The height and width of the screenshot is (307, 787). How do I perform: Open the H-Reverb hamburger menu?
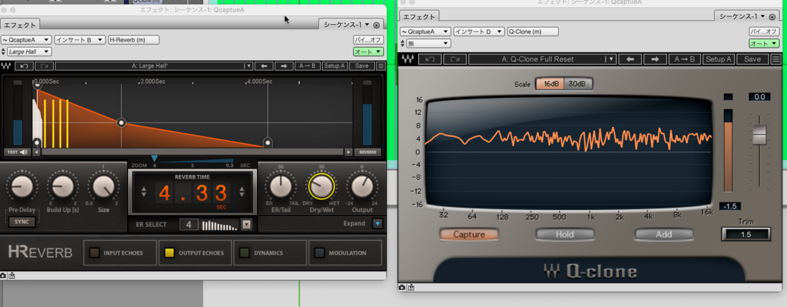click(x=381, y=66)
